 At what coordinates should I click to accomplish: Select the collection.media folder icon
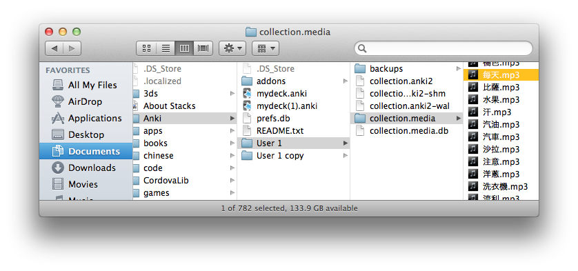pyautogui.click(x=360, y=119)
